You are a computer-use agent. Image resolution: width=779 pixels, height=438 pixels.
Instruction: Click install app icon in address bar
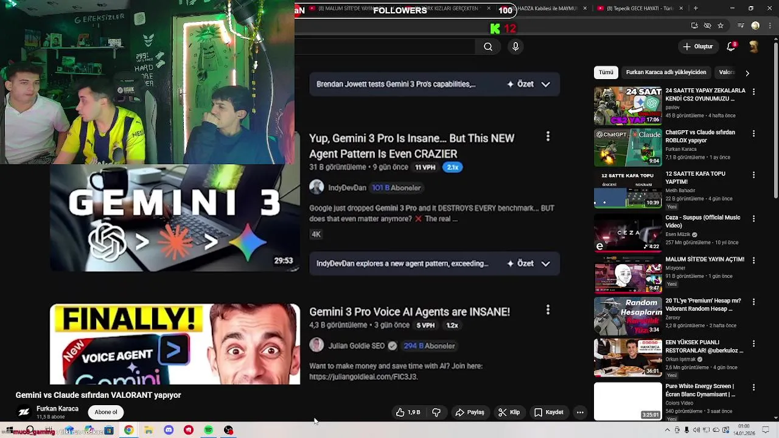tap(694, 26)
